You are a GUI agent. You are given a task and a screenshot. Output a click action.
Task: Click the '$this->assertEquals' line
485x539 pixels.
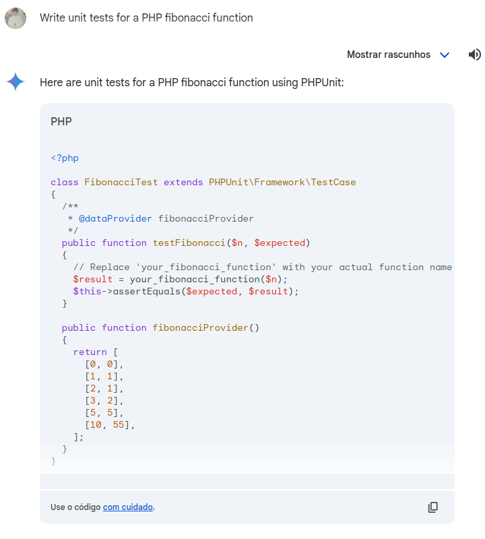click(186, 292)
